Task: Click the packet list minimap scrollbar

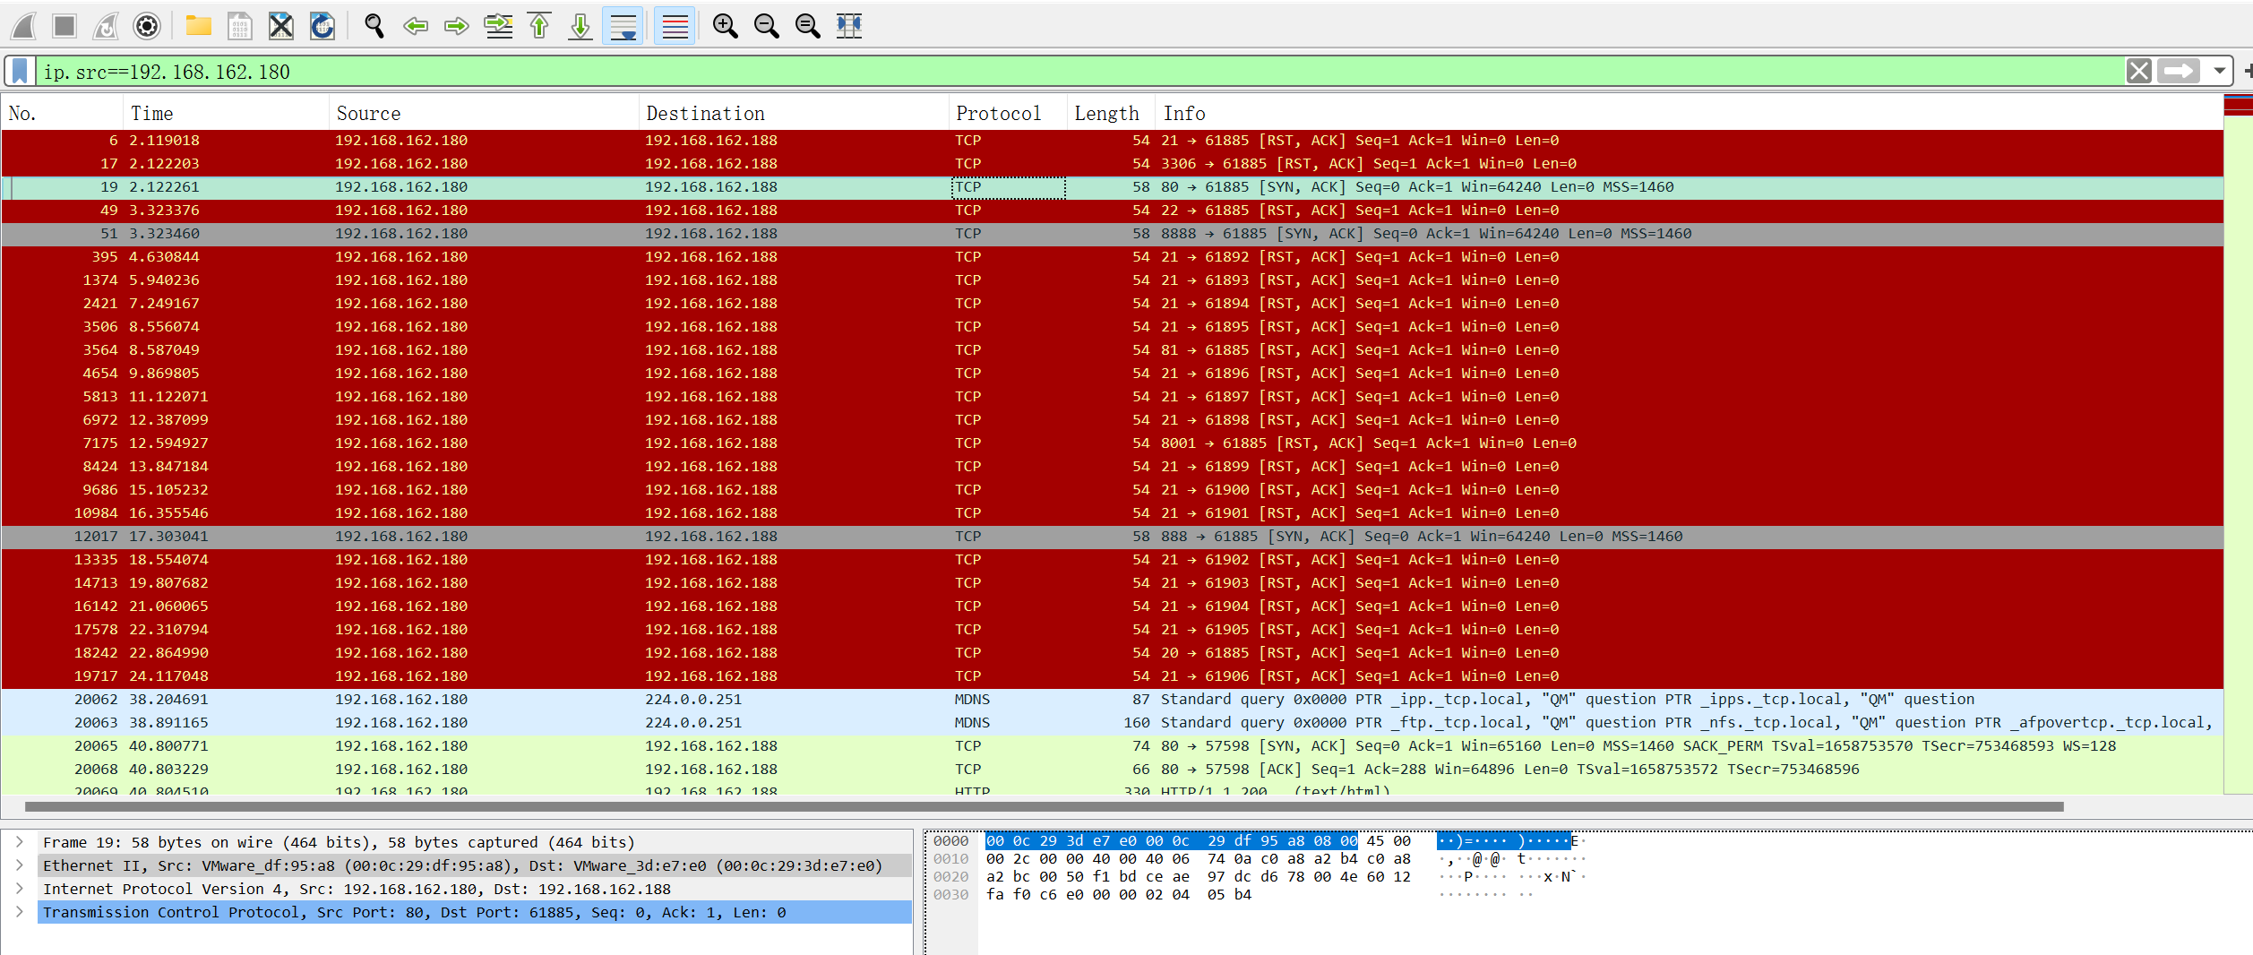Action: click(2238, 443)
